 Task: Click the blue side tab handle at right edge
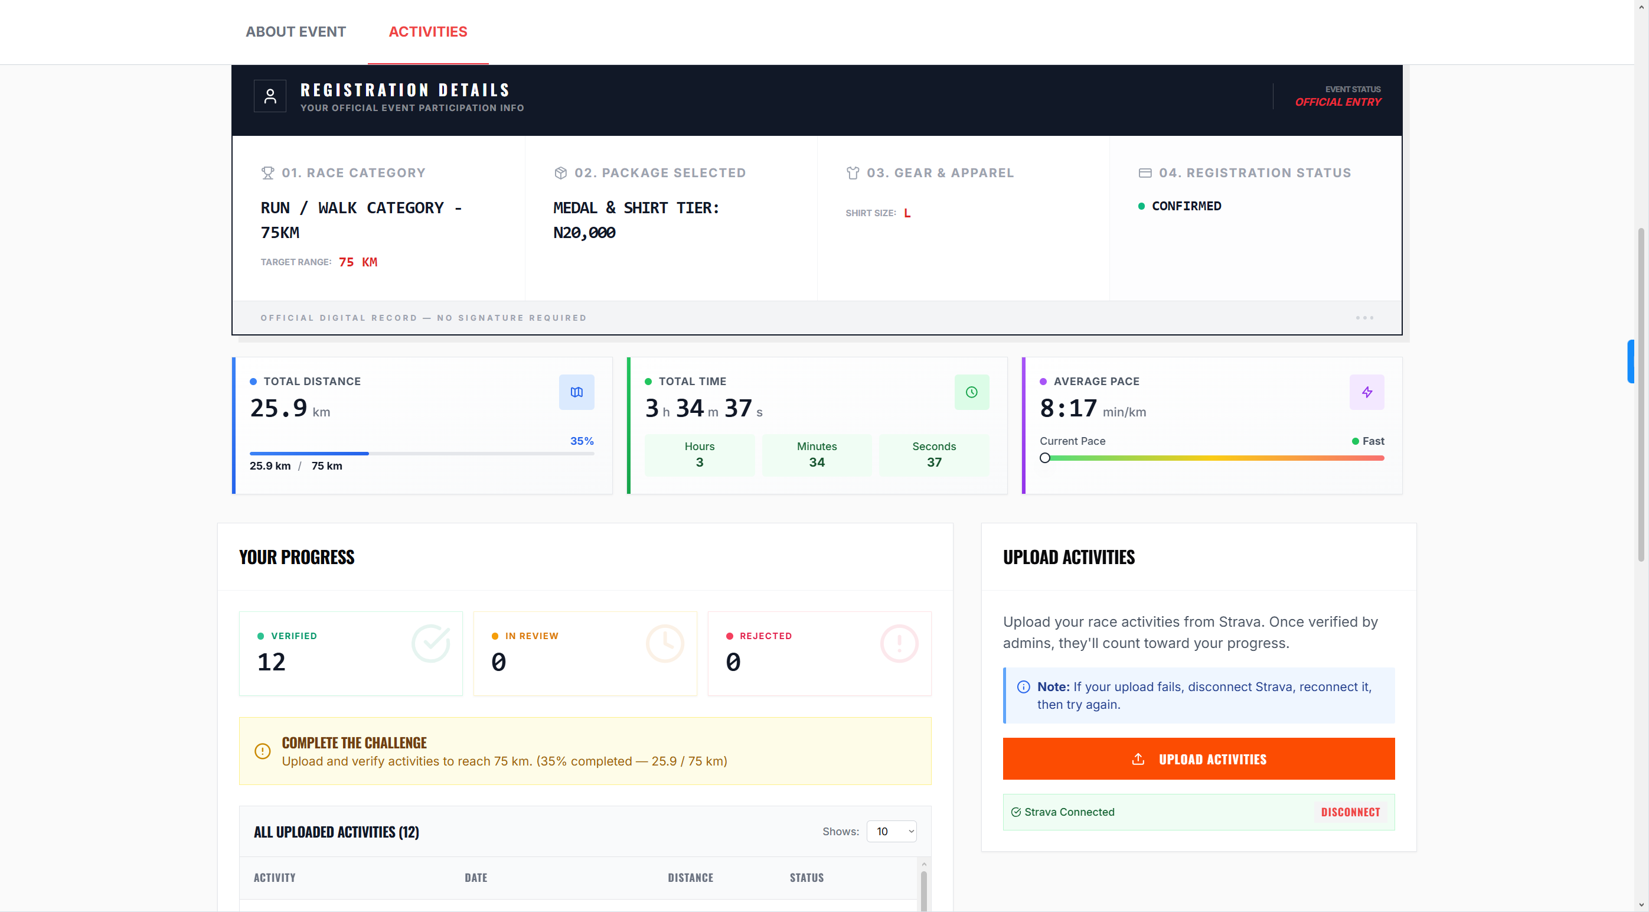(1631, 362)
